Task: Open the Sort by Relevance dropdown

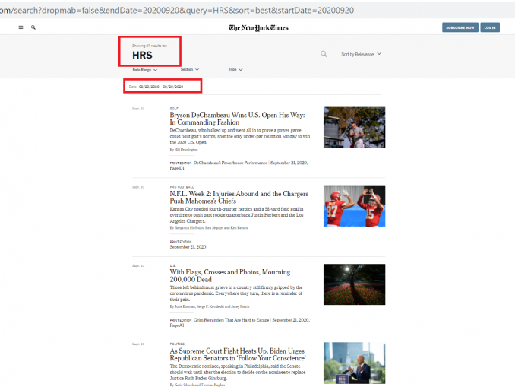Action: tap(361, 54)
